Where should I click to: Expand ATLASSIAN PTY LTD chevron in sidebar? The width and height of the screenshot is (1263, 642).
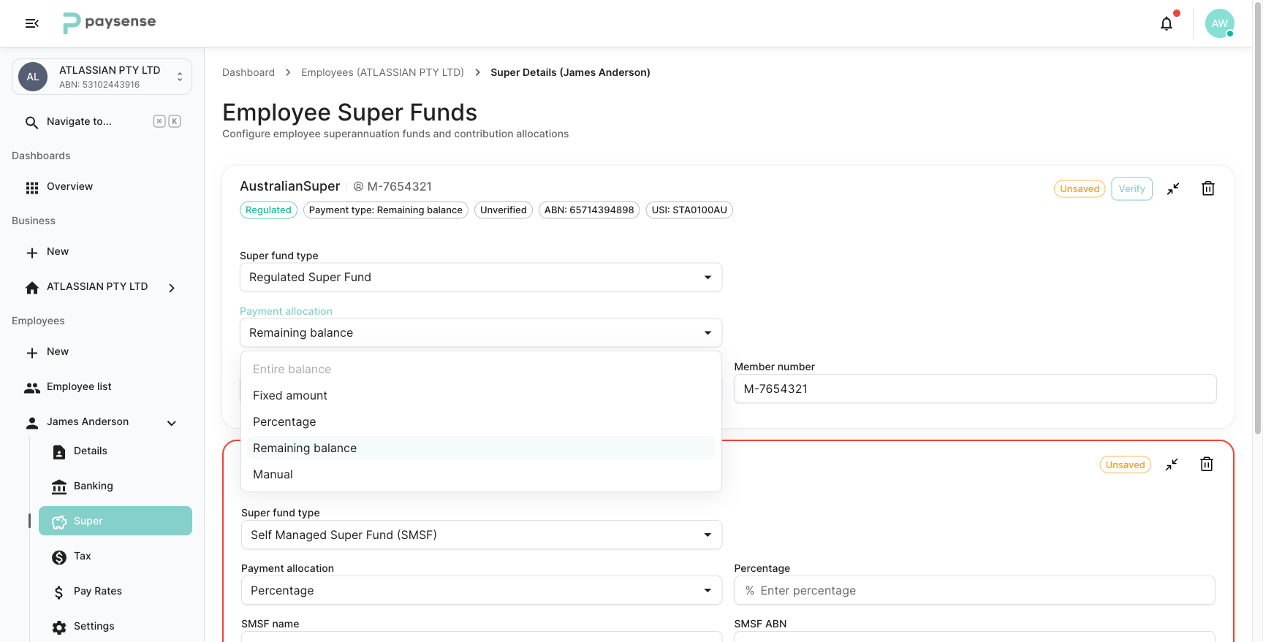tap(172, 288)
